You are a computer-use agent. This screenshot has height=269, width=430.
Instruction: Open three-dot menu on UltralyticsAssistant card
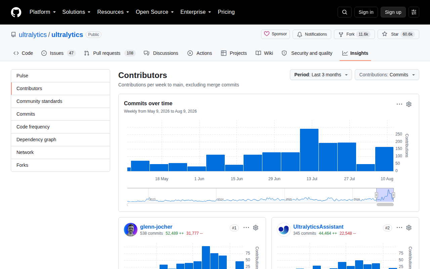[x=399, y=228]
